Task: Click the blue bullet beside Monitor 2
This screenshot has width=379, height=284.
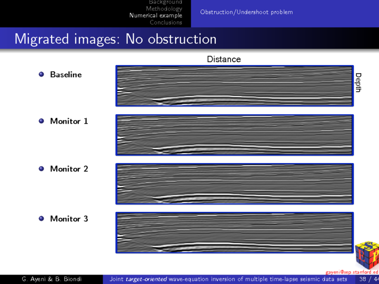Action: 42,169
